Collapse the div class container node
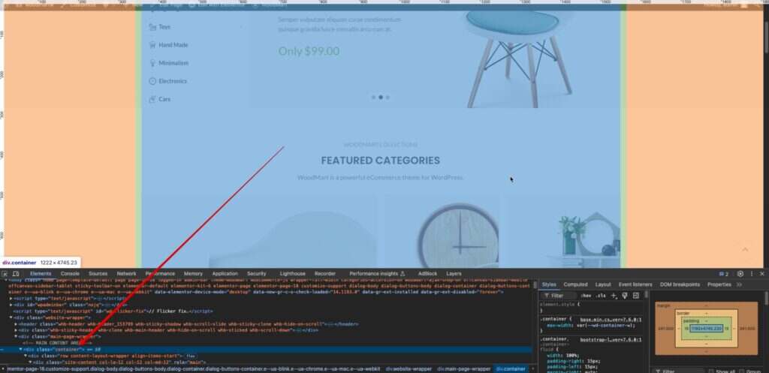 (x=20, y=350)
